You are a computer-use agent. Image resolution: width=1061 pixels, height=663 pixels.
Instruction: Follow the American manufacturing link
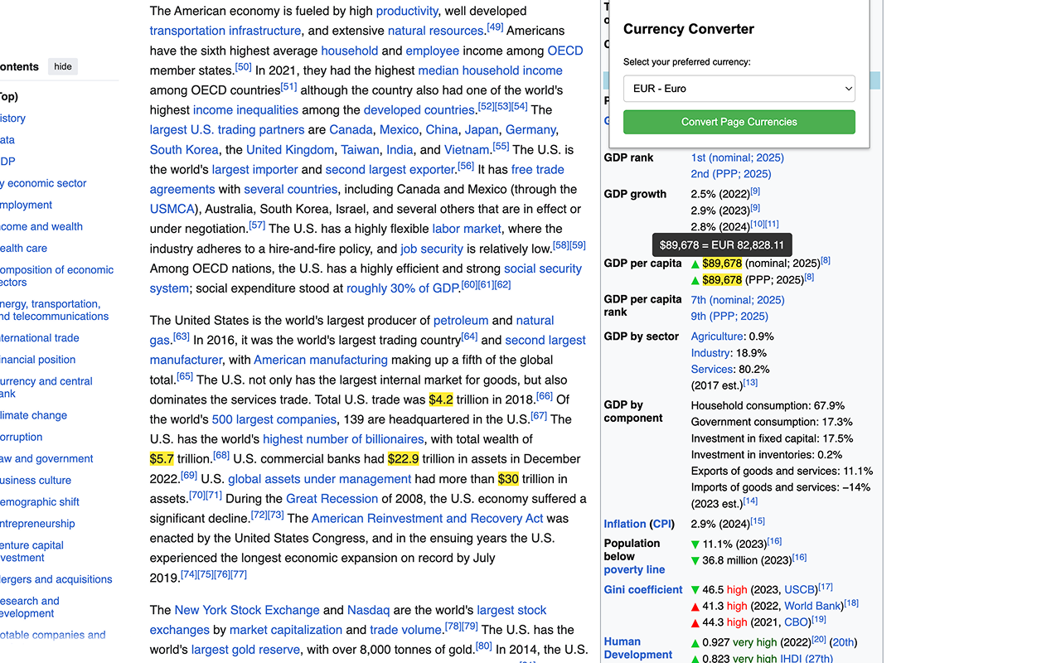click(x=321, y=360)
